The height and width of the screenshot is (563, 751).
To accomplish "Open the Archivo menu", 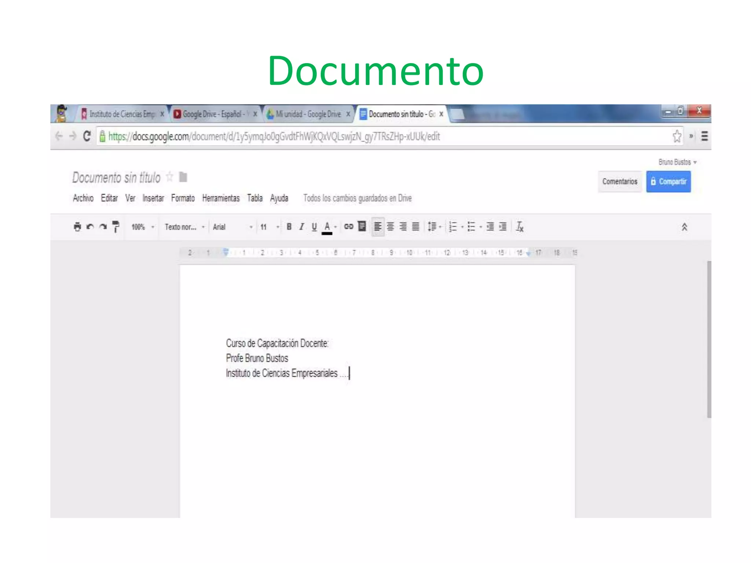I will [83, 198].
